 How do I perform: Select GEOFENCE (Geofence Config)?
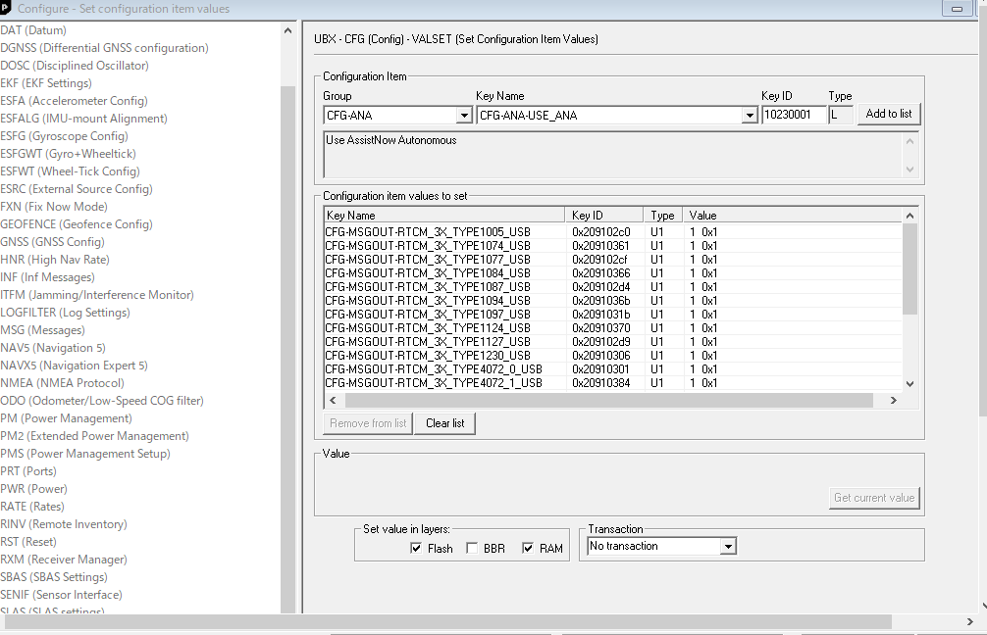pyautogui.click(x=77, y=223)
